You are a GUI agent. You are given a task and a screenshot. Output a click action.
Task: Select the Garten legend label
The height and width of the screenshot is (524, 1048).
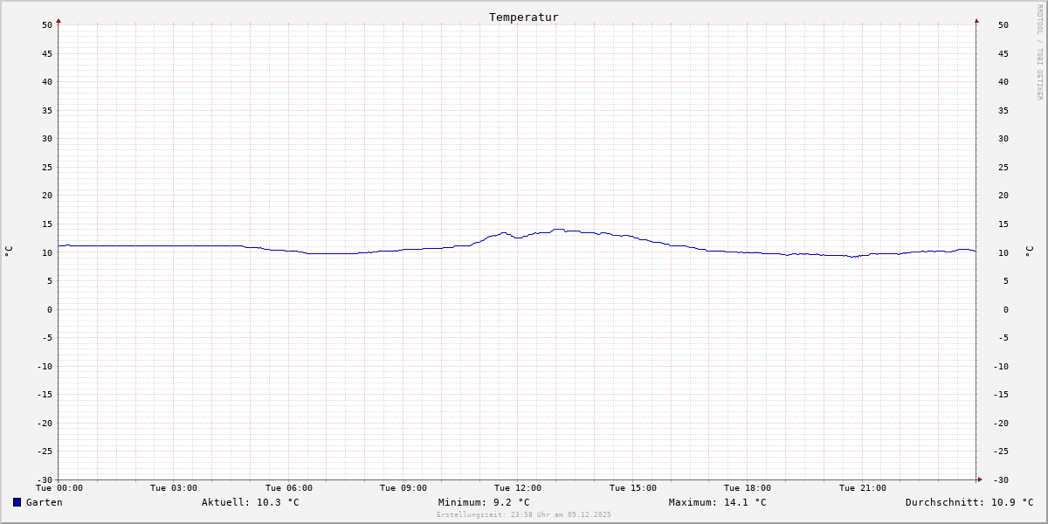(44, 502)
